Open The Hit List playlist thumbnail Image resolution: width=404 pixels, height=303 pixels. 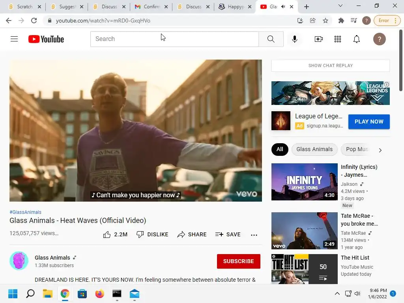pyautogui.click(x=304, y=269)
